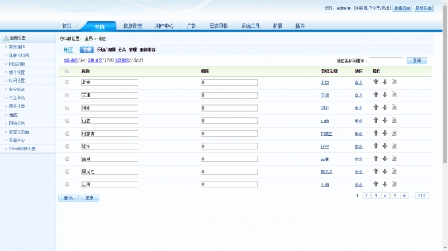Click the 查询 search button
The image size is (448, 251).
point(417,60)
